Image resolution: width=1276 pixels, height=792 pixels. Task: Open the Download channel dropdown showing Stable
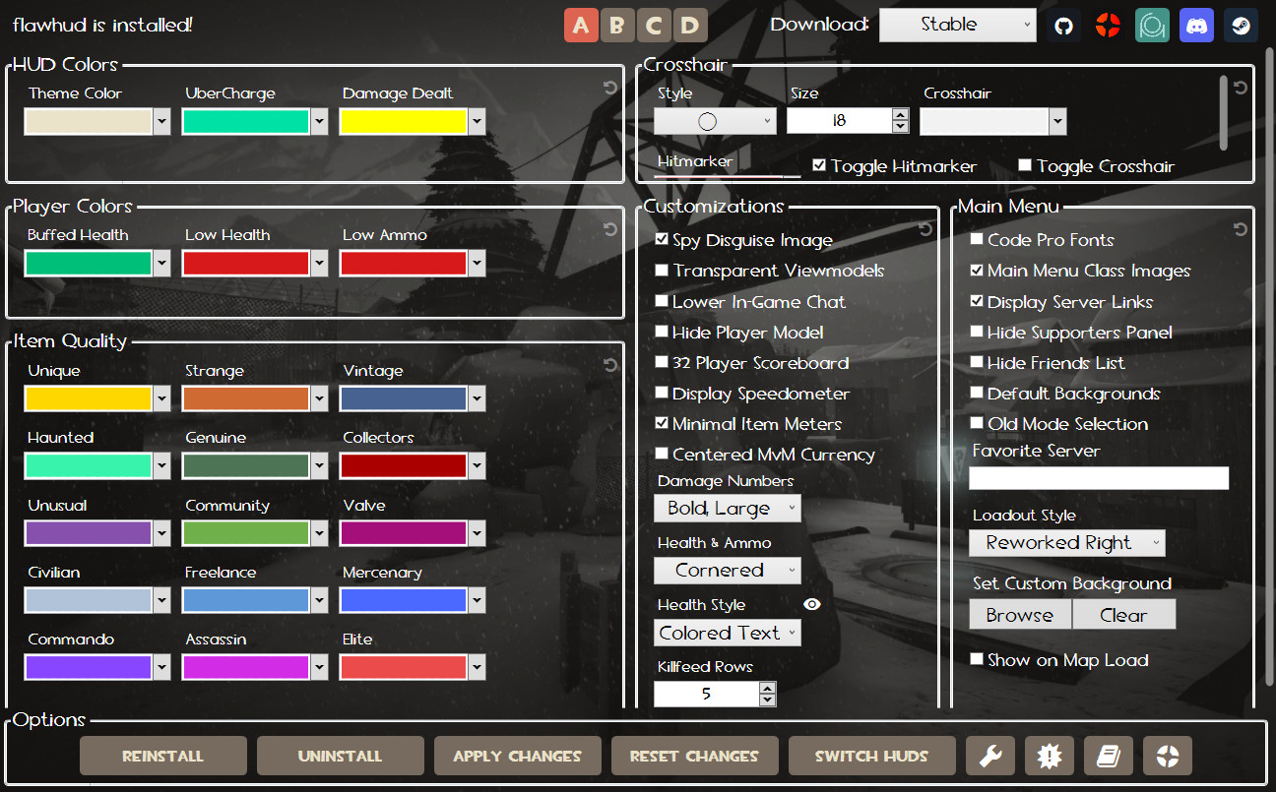click(956, 24)
